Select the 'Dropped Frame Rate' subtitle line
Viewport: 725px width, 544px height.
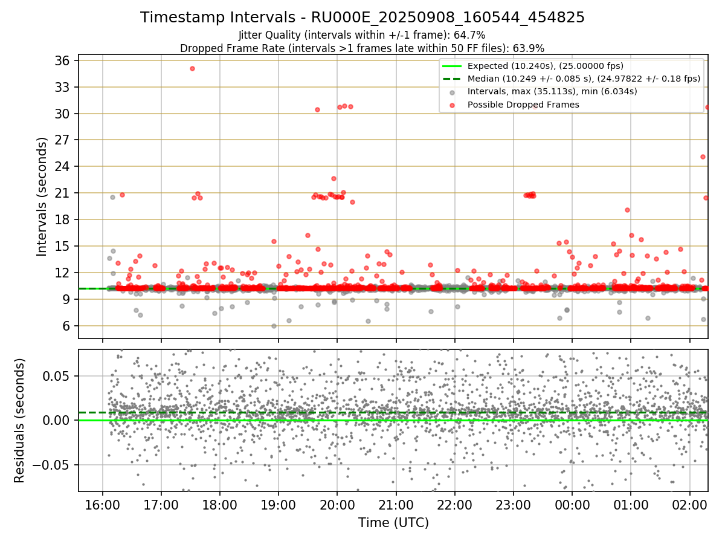pyautogui.click(x=362, y=48)
